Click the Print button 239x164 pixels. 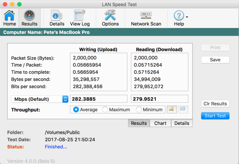coord(215,48)
